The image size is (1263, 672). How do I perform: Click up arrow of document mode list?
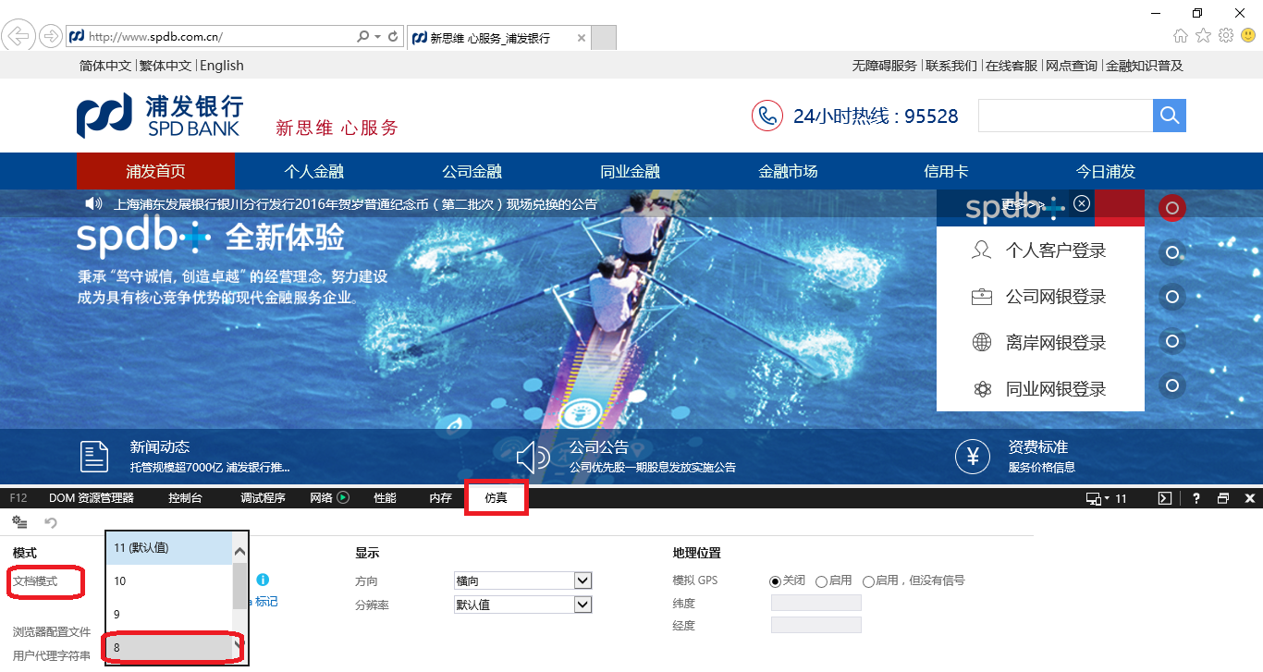pyautogui.click(x=239, y=551)
